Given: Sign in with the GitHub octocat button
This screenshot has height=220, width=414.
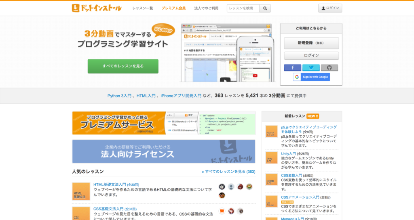Looking at the screenshot, I should [329, 68].
